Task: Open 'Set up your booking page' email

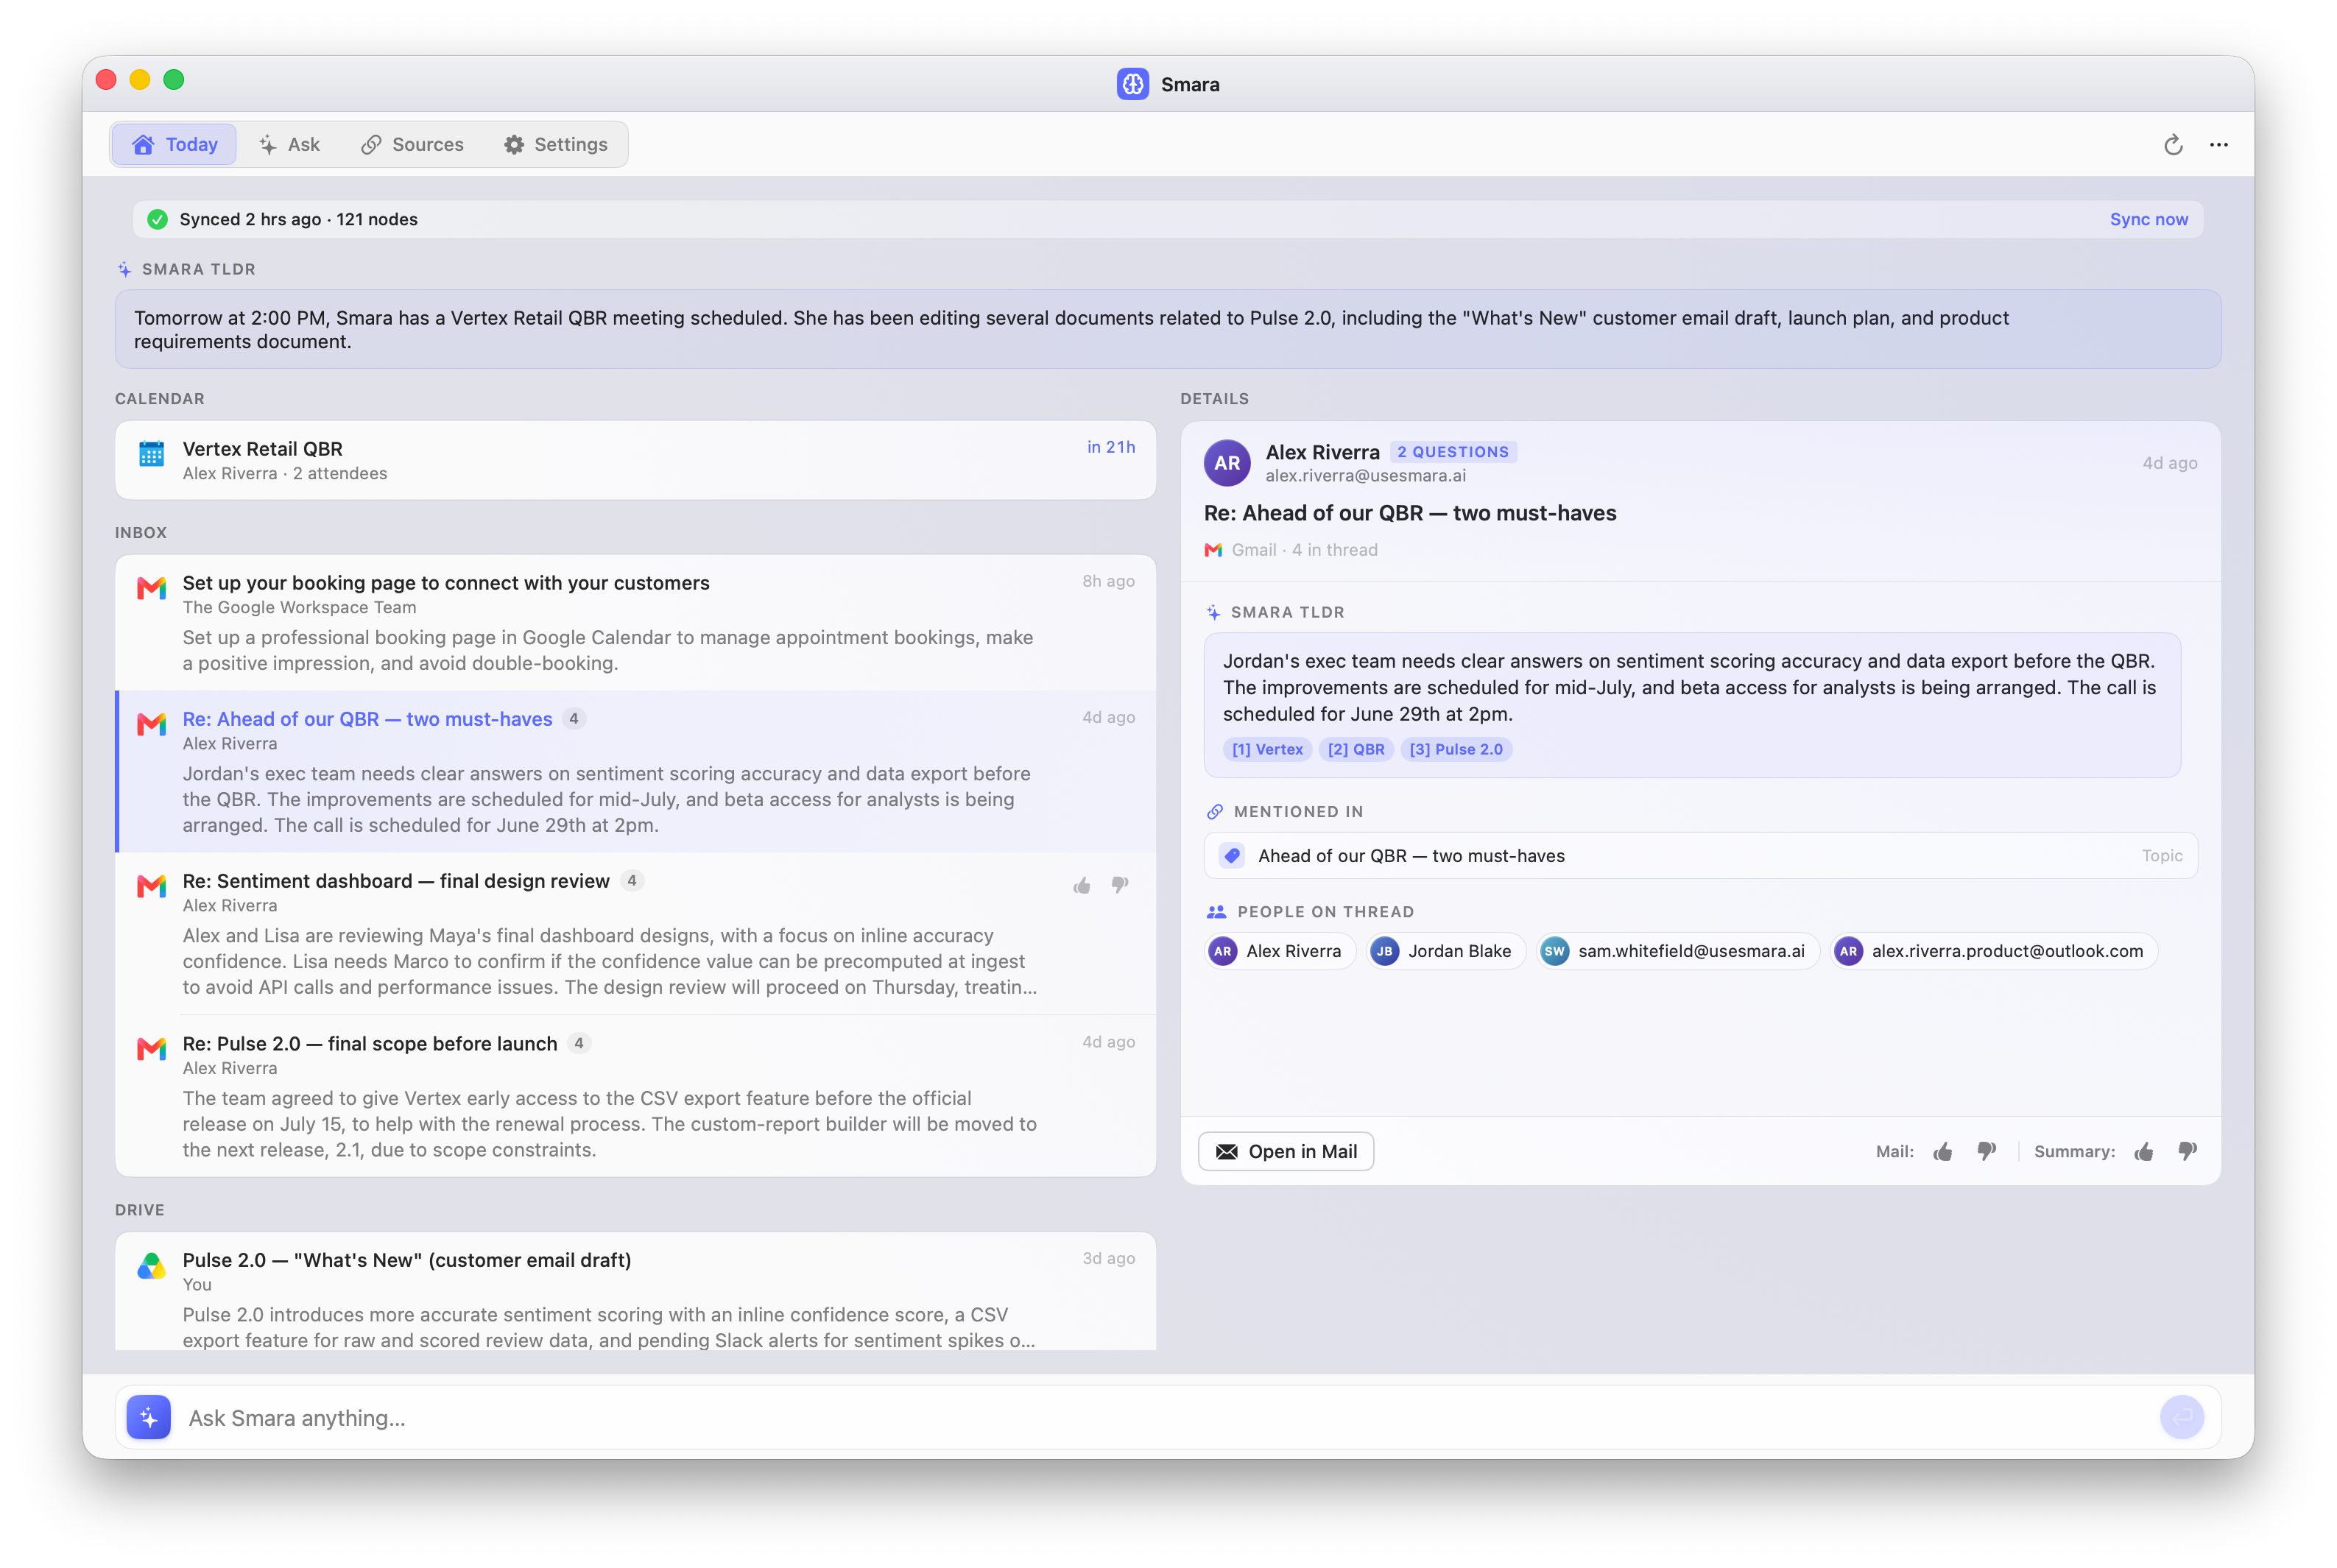Action: 635,622
